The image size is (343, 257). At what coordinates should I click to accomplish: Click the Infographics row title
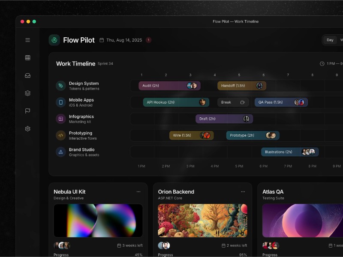point(81,117)
